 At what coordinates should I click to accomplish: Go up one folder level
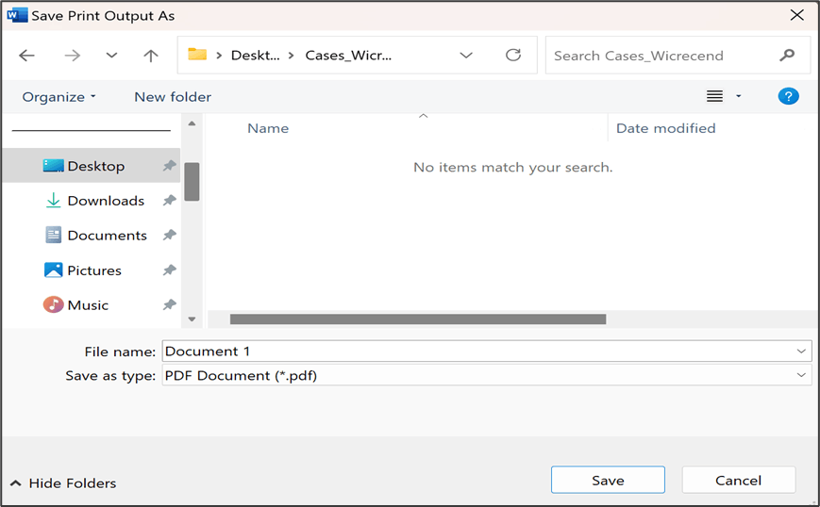click(x=150, y=56)
